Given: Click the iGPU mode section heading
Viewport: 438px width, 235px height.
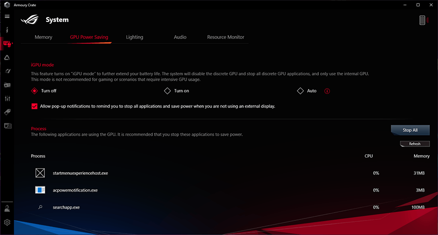Looking at the screenshot, I should point(42,65).
